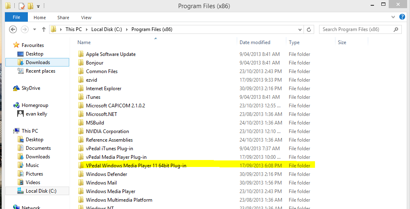Select the ezvid folder icon
Screen dimensions: 410x209
pyautogui.click(x=81, y=80)
